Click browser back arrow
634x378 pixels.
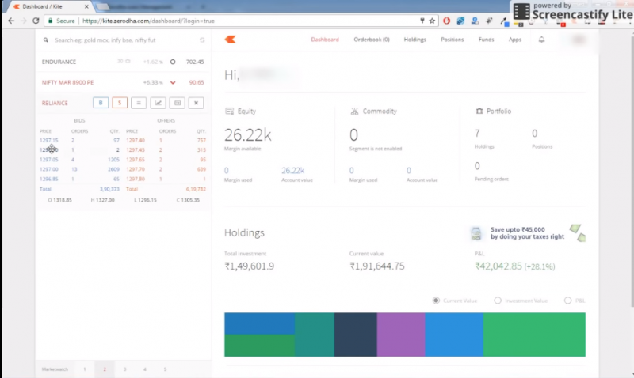(x=11, y=21)
